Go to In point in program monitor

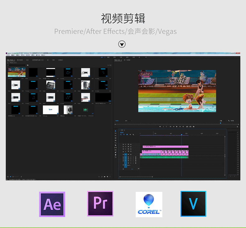pyautogui.click(x=170, y=126)
